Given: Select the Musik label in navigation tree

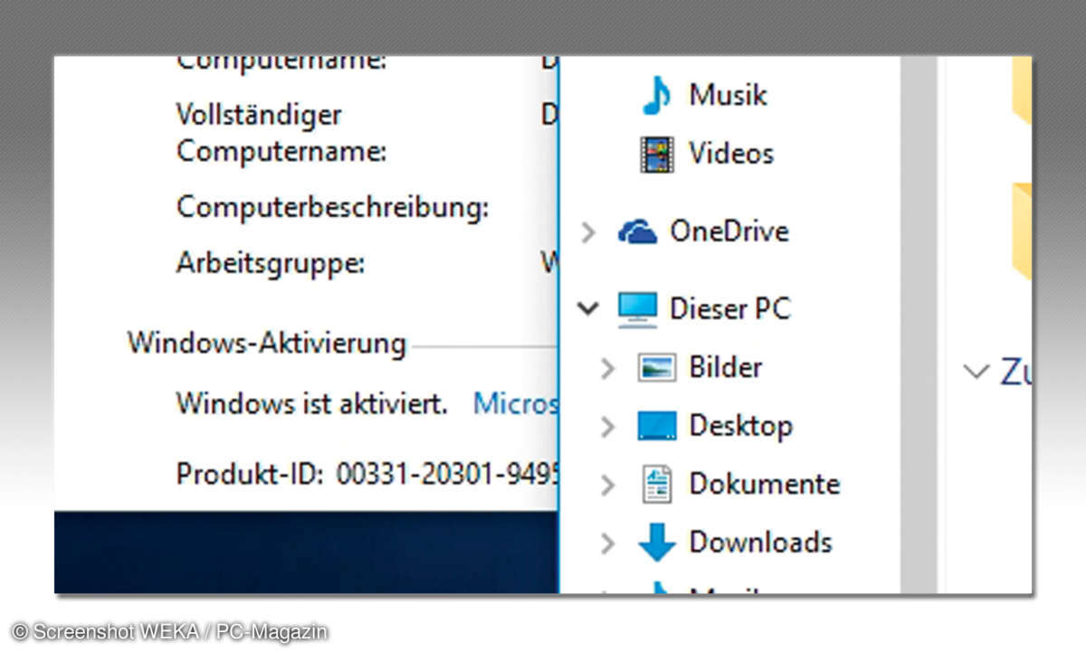Looking at the screenshot, I should tap(729, 95).
